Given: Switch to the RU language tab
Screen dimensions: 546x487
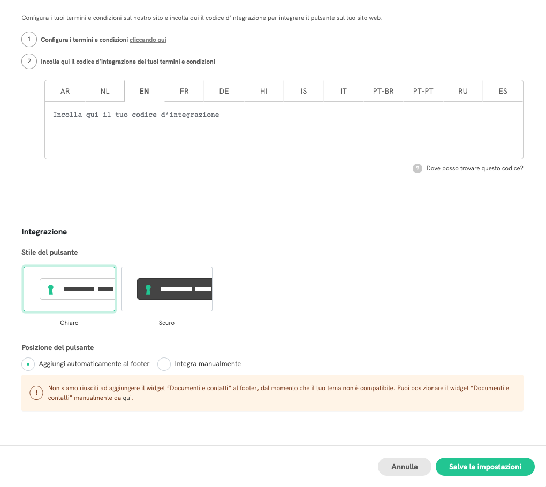Looking at the screenshot, I should point(463,92).
